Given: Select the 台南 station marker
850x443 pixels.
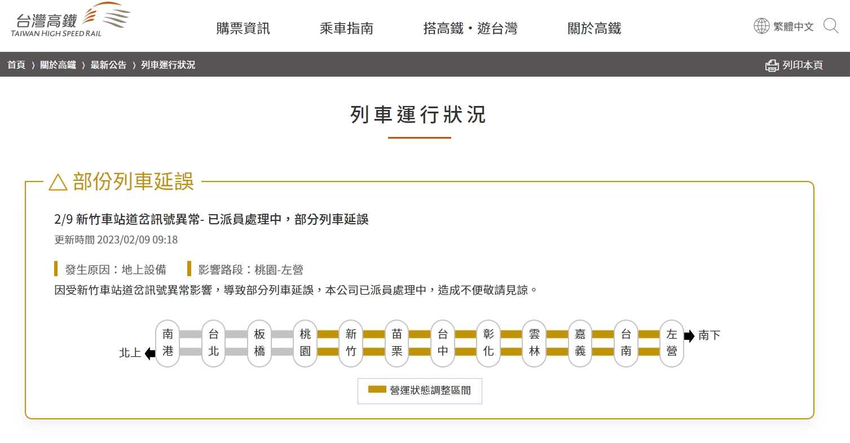Looking at the screenshot, I should click(626, 343).
